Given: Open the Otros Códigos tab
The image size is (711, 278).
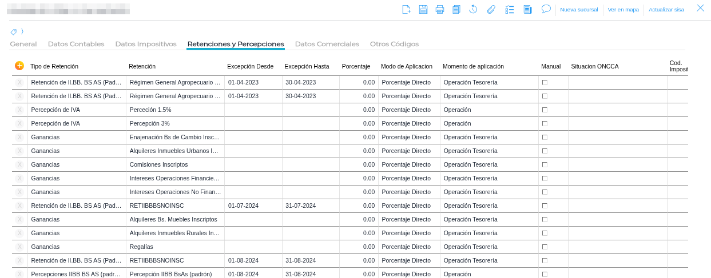Looking at the screenshot, I should tap(394, 44).
